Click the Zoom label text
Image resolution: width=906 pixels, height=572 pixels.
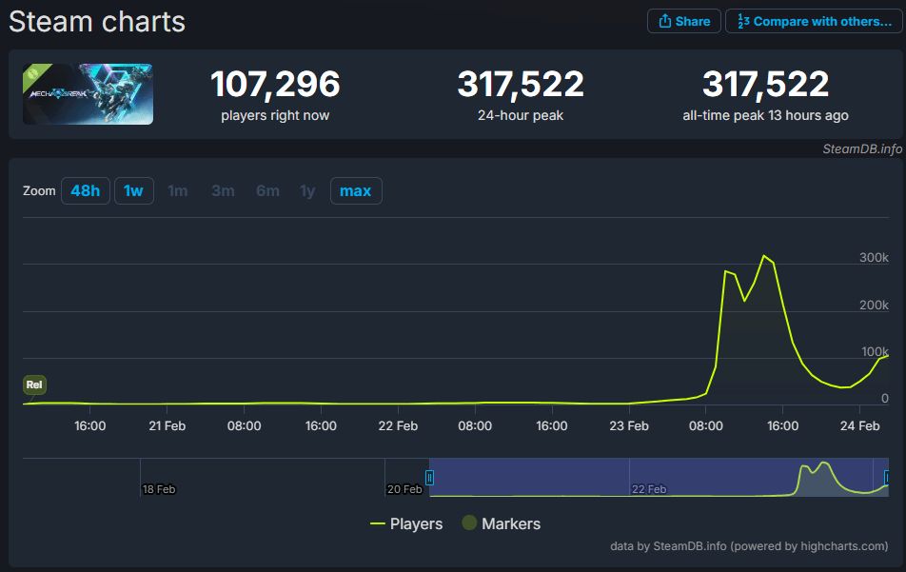tap(39, 190)
